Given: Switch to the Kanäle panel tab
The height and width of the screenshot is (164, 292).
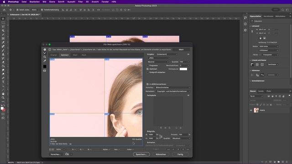Looking at the screenshot, I should pos(261,91).
